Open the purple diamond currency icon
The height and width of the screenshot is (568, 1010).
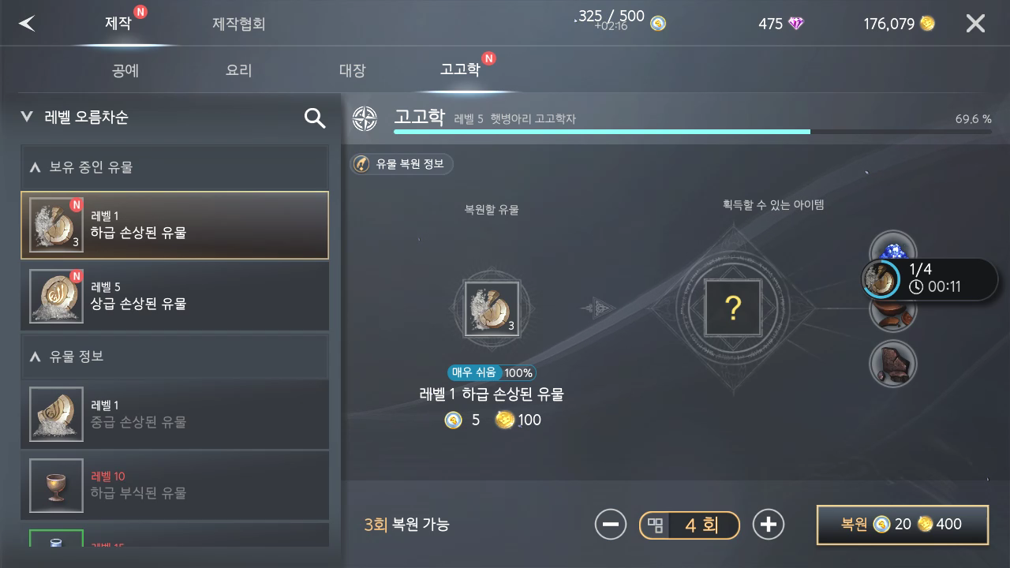tap(796, 24)
